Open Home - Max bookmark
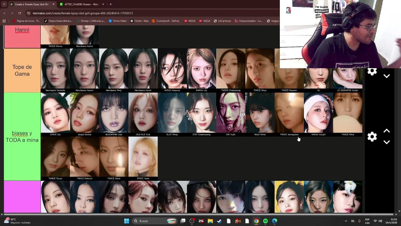Viewport: 401px width, 226px height. tap(139, 21)
